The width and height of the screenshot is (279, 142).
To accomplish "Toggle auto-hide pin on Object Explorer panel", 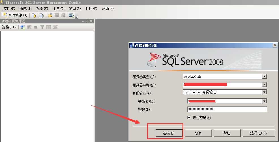I will 87,21.
